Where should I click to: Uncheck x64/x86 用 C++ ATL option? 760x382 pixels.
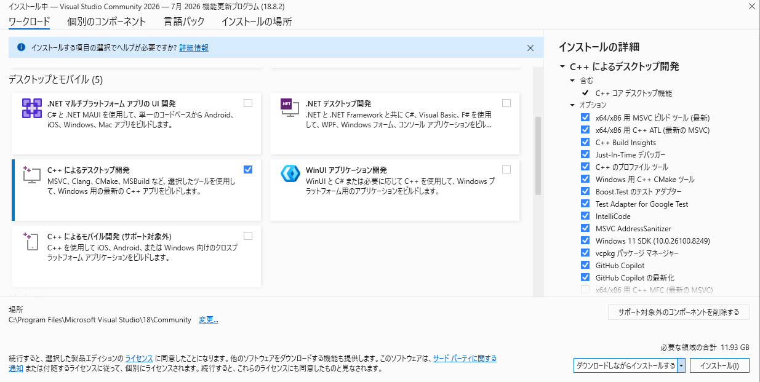(585, 130)
